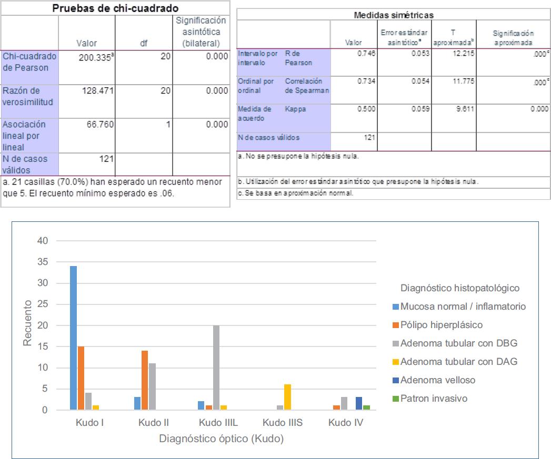Click the Chi-cuadrado de Pearson value 200.335

(x=93, y=57)
